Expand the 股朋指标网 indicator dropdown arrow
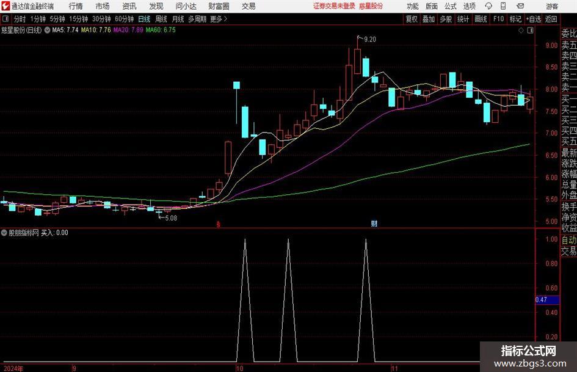Screen dimensions: 577x372 [x=4, y=233]
